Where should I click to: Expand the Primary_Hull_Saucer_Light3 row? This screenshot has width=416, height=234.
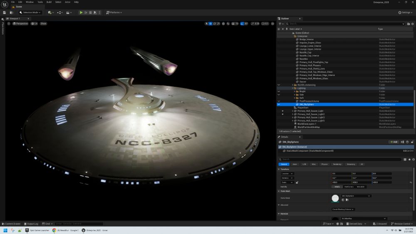[293, 117]
